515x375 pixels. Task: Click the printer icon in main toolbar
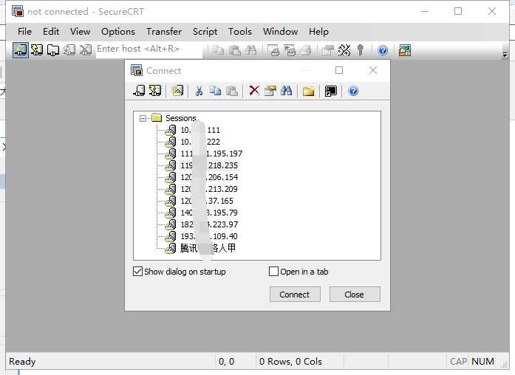tap(305, 50)
